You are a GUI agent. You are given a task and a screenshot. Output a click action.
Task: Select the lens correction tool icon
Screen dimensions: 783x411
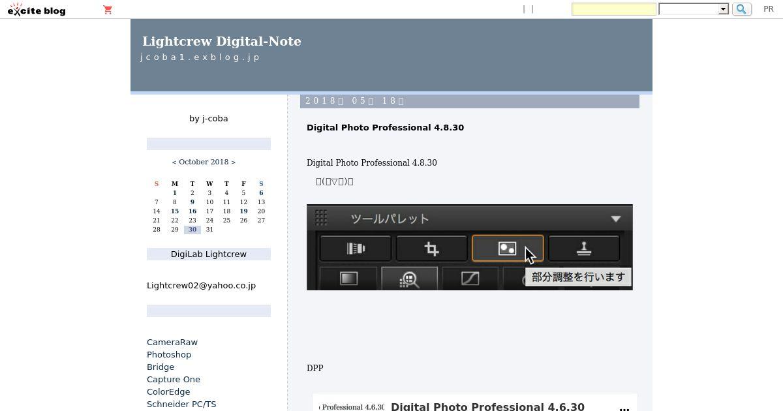click(x=356, y=249)
